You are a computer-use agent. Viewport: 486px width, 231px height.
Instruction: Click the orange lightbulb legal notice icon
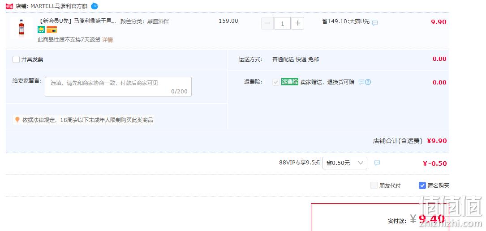coord(17,120)
